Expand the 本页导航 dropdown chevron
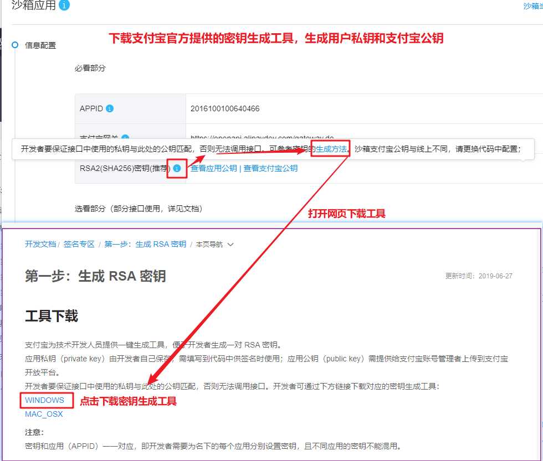This screenshot has height=461, width=543. [230, 245]
